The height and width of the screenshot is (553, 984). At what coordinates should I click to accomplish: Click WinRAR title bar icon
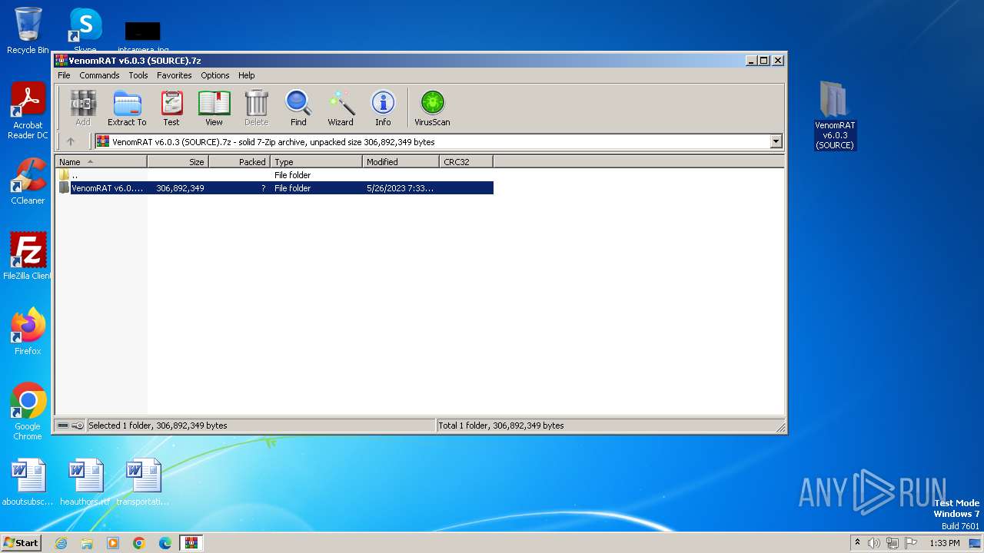(61, 60)
